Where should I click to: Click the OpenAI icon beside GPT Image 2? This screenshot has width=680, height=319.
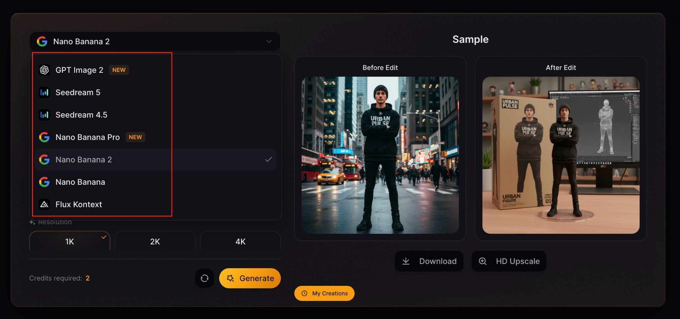[44, 70]
